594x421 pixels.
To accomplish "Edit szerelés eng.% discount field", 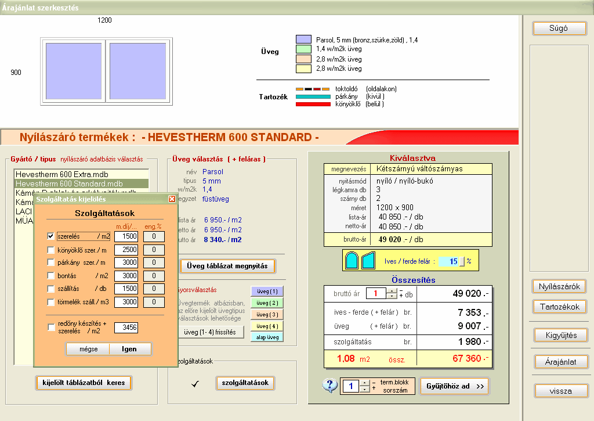I will tap(154, 236).
